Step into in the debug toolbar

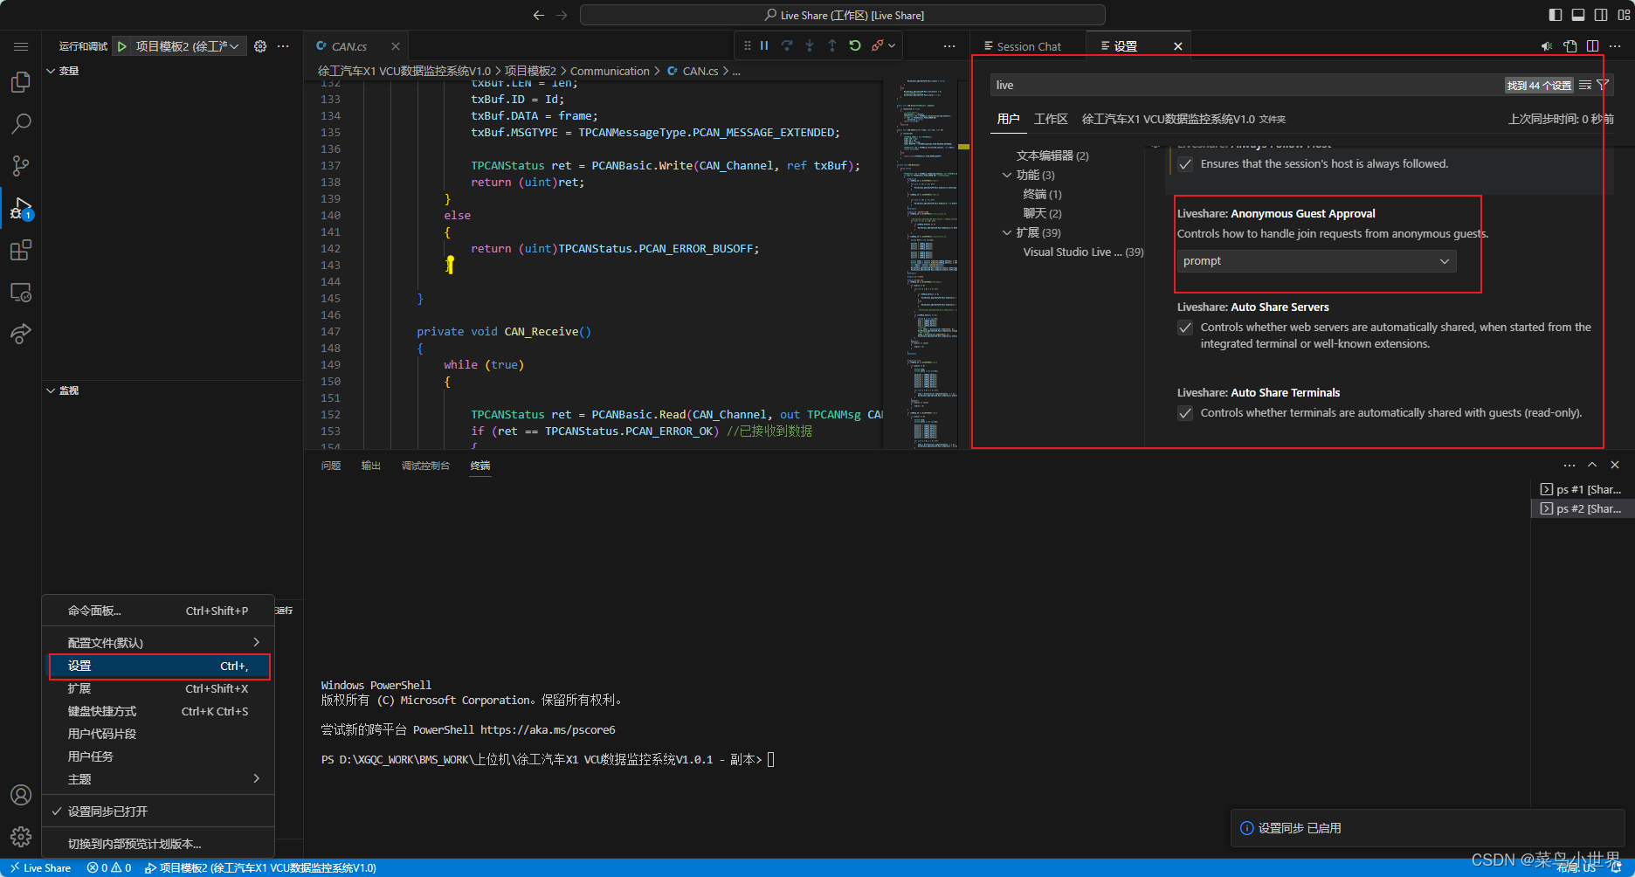coord(810,45)
